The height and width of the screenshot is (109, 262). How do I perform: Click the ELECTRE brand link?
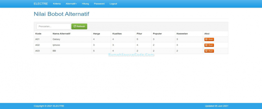[41, 4]
